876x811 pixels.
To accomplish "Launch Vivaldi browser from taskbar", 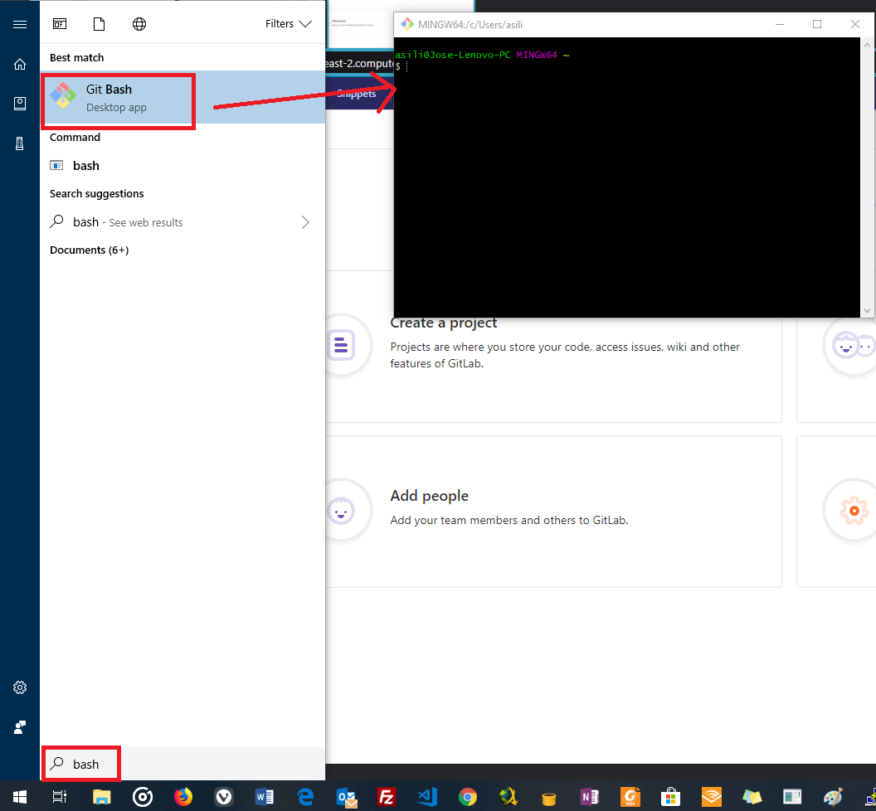I will (x=224, y=796).
